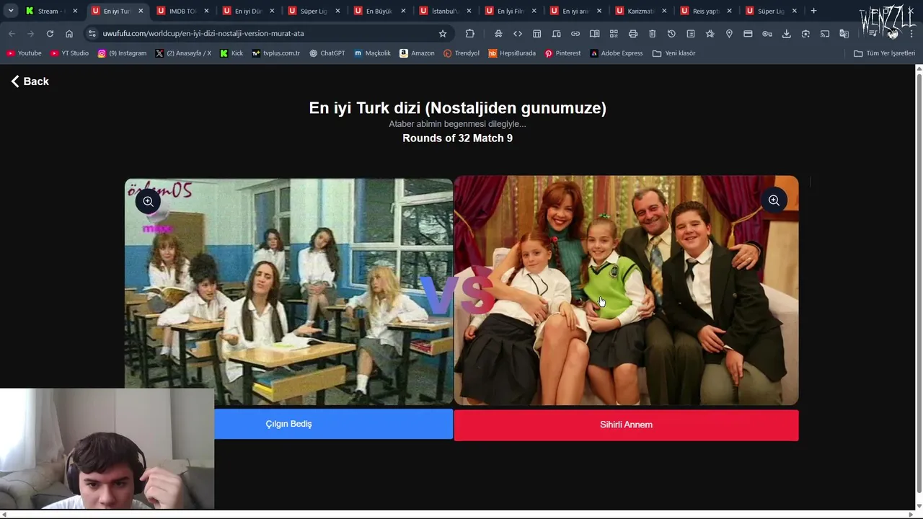This screenshot has height=519, width=923.
Task: Vote for Sihirli Annem with red button
Action: (x=626, y=425)
